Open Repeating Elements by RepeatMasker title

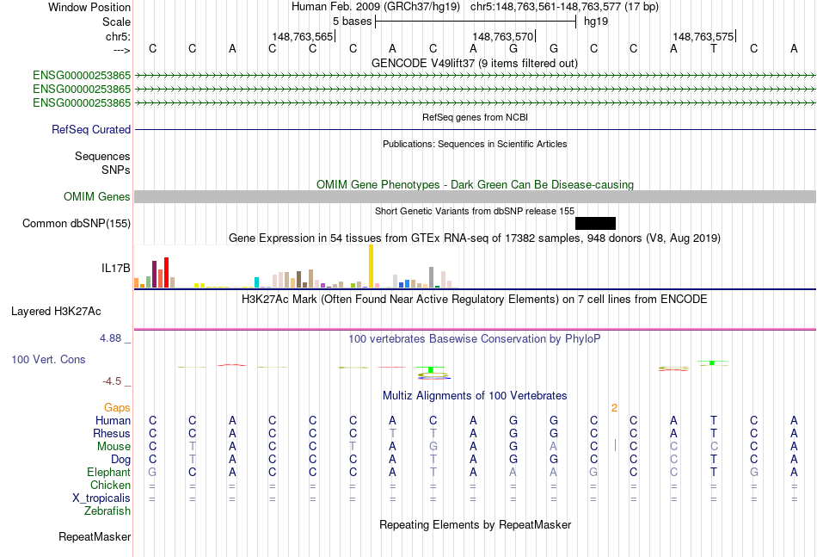[x=475, y=524]
